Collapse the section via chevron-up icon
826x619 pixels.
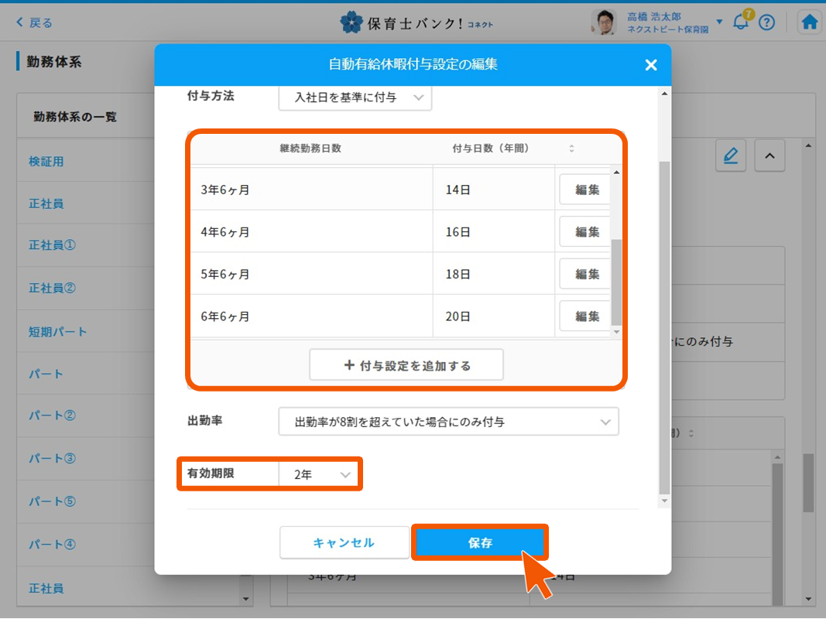[770, 156]
